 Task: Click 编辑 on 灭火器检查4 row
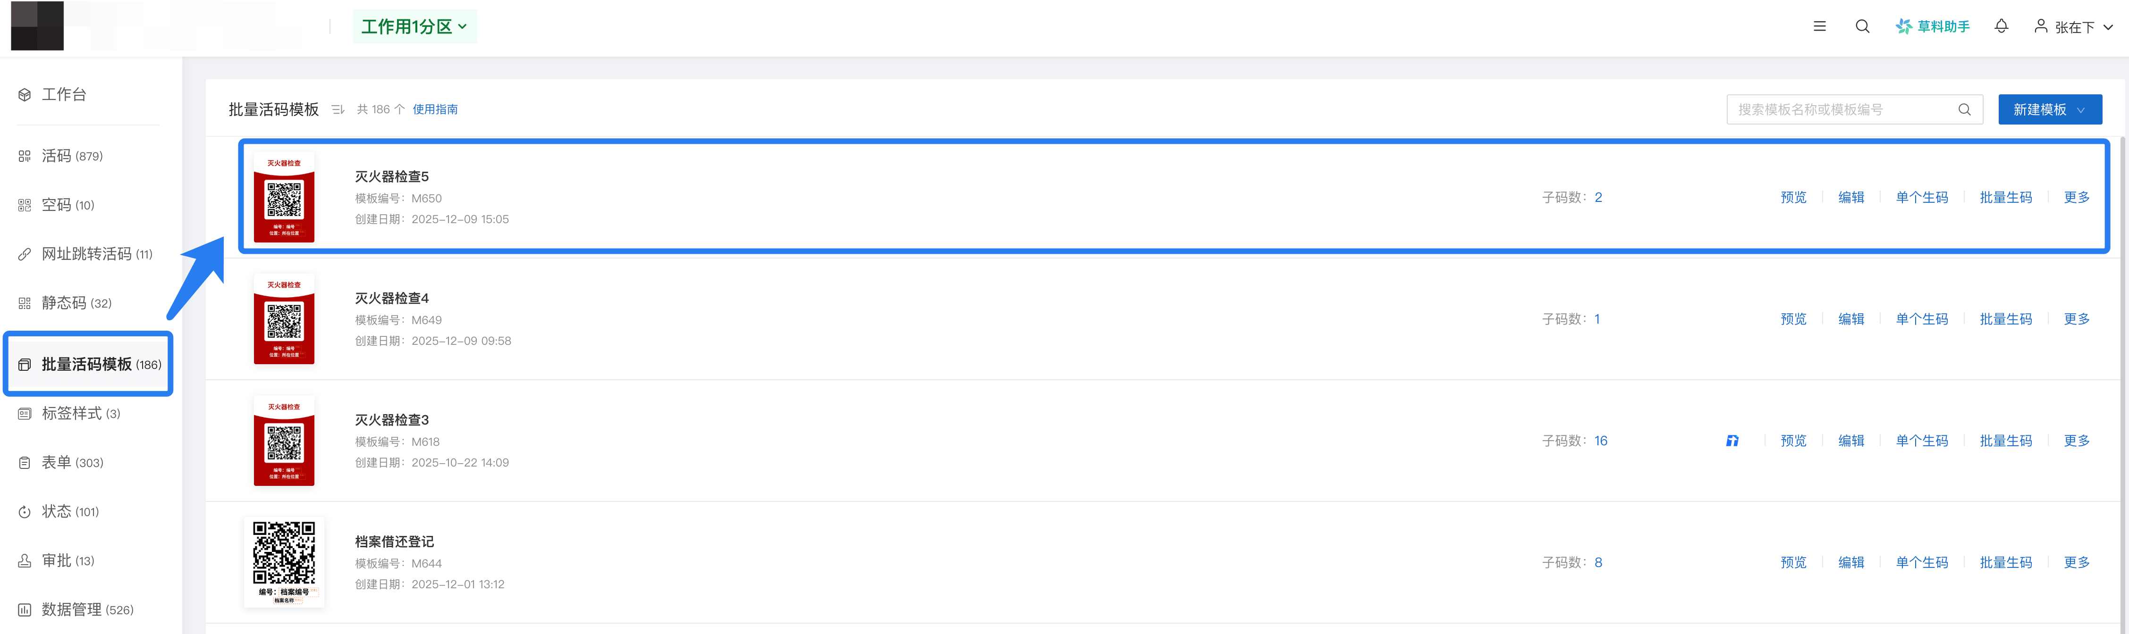coord(1850,319)
